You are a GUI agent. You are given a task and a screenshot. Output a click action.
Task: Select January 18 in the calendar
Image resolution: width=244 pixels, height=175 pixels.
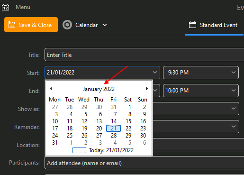[x=70, y=129]
